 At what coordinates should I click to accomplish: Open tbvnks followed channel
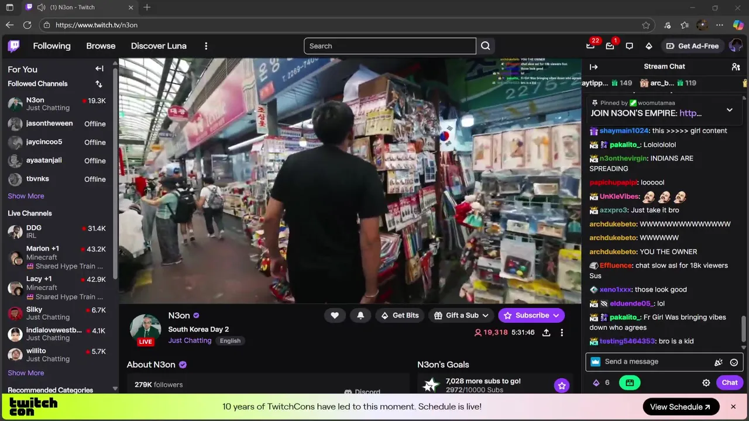[57, 179]
